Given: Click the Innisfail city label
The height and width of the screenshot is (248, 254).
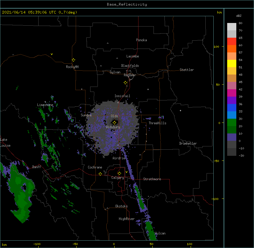Looking at the screenshot, I should click(122, 96).
